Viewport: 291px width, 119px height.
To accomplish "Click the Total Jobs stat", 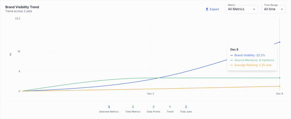I will [x=186, y=109].
